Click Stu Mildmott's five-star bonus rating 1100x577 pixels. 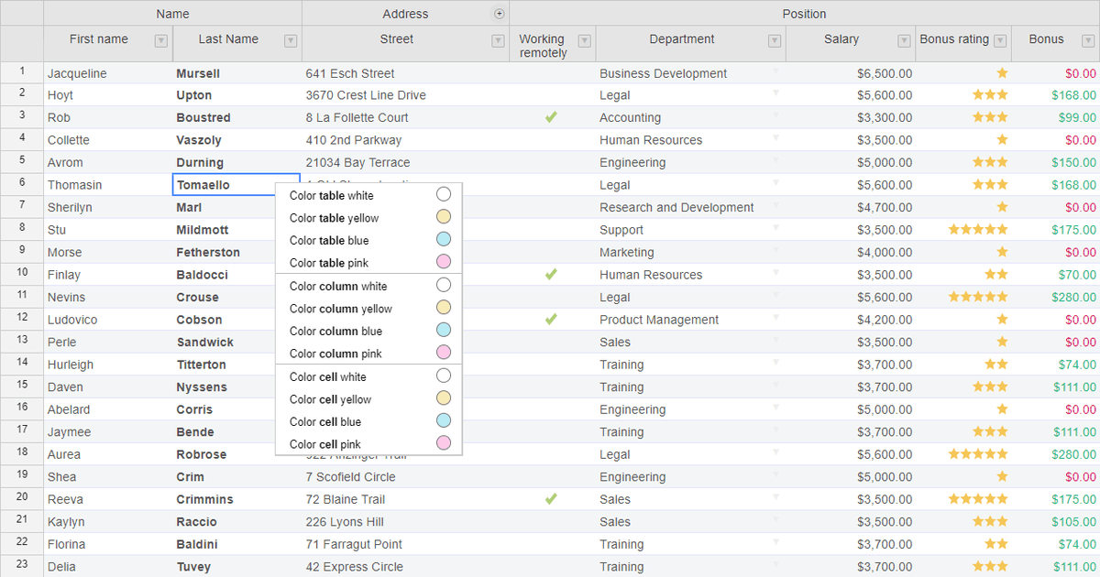[977, 230]
